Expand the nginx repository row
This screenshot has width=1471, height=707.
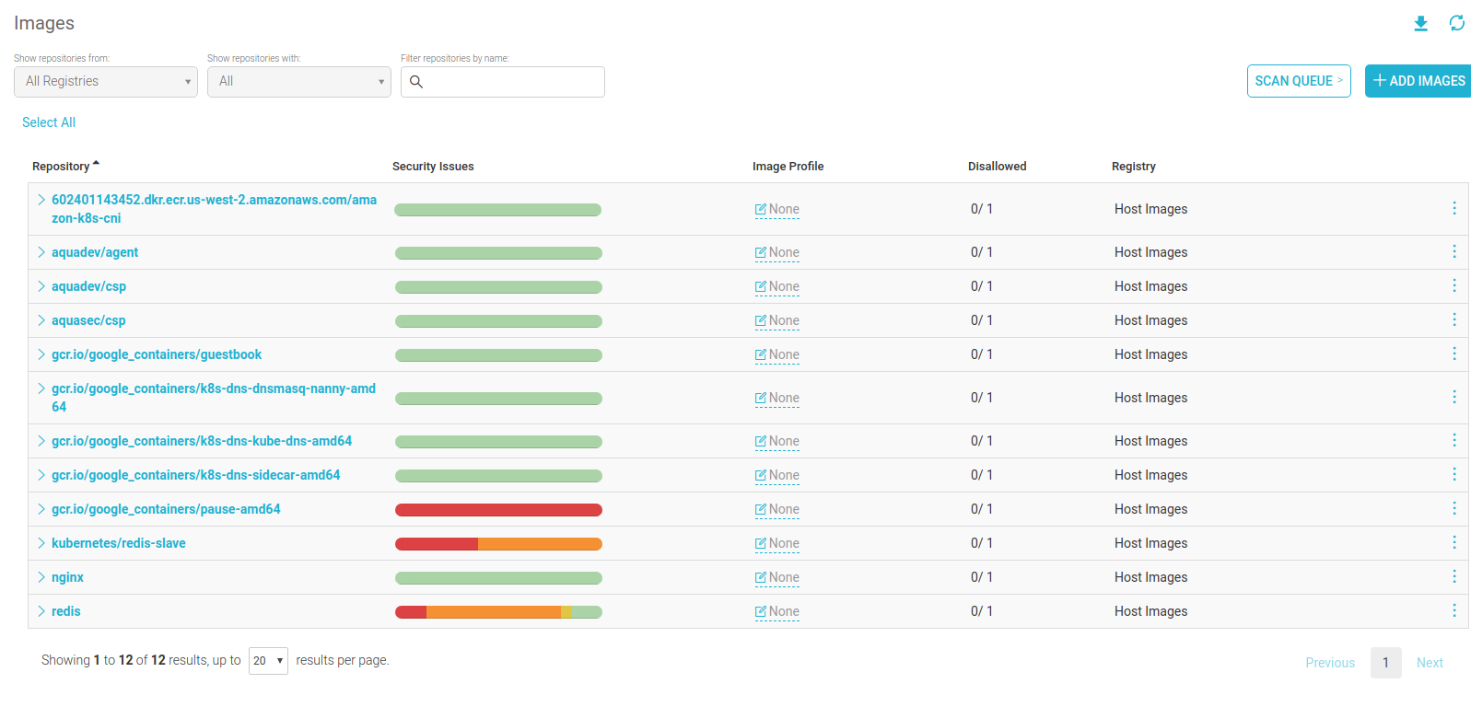(41, 577)
